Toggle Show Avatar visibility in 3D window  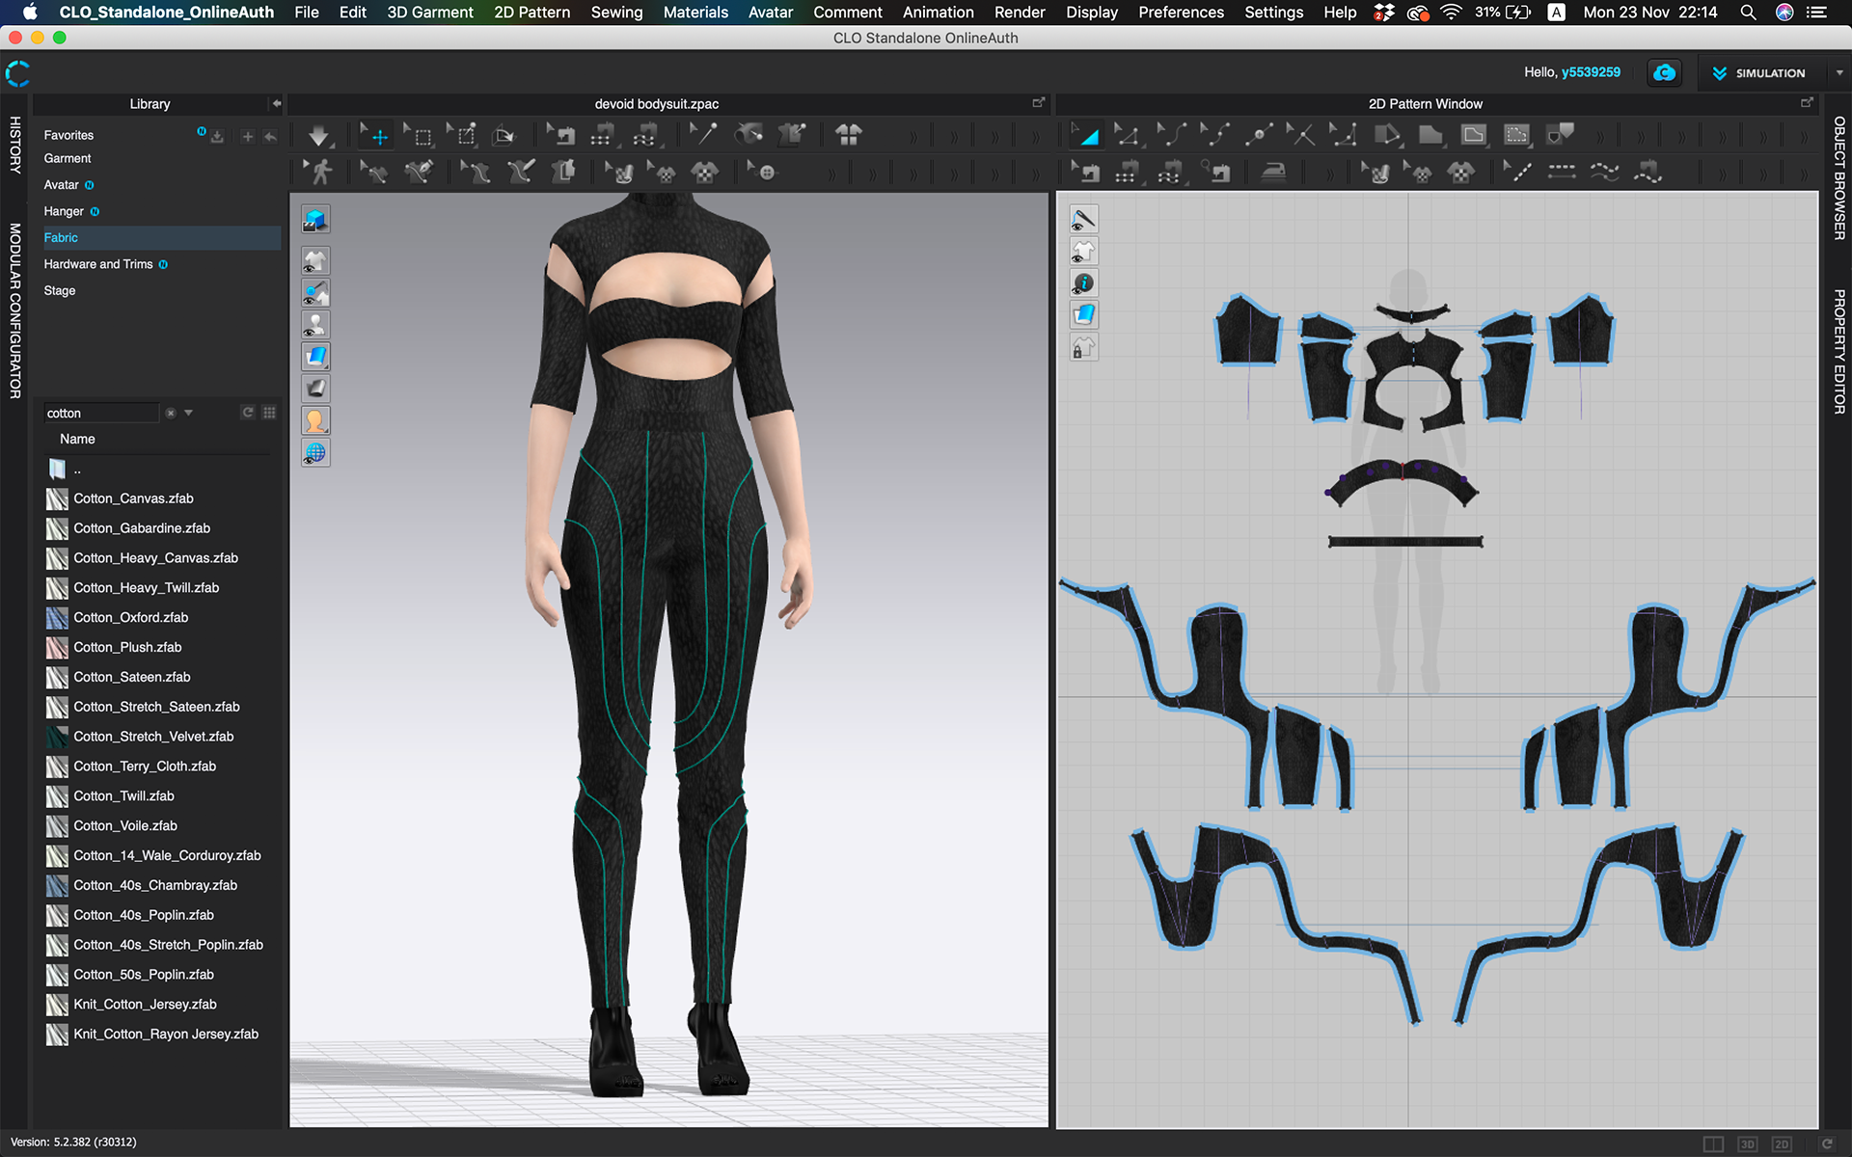pyautogui.click(x=315, y=325)
